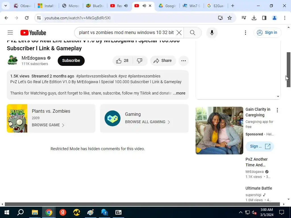Close the active YouTube tab

coord(150,6)
